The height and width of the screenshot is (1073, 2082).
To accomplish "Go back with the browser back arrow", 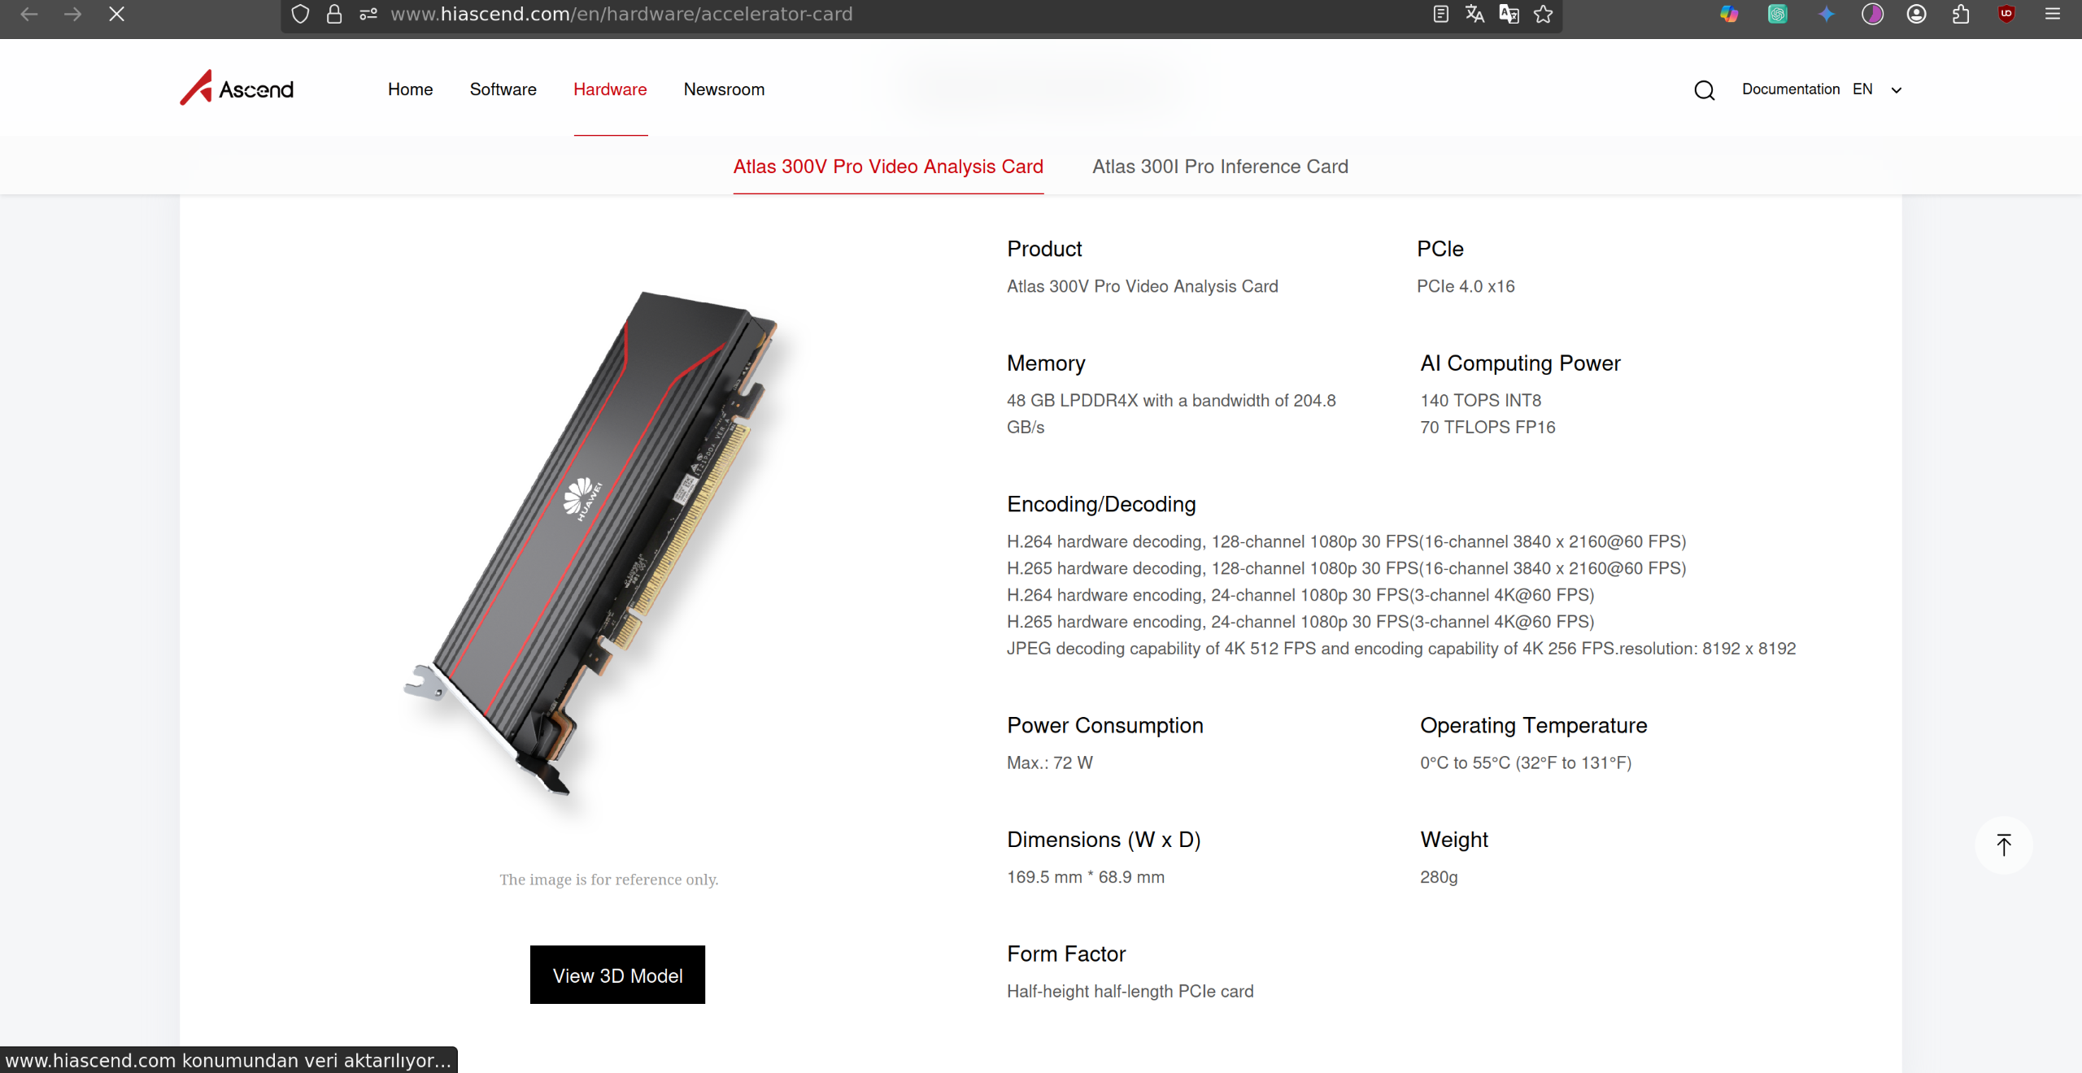I will pos(29,14).
